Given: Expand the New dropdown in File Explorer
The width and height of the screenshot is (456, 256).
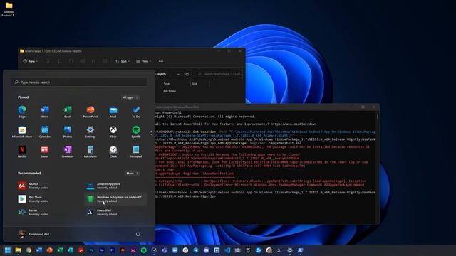Looking at the screenshot, I should (x=31, y=61).
